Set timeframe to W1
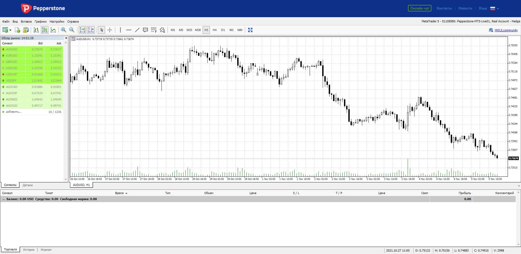 point(231,30)
